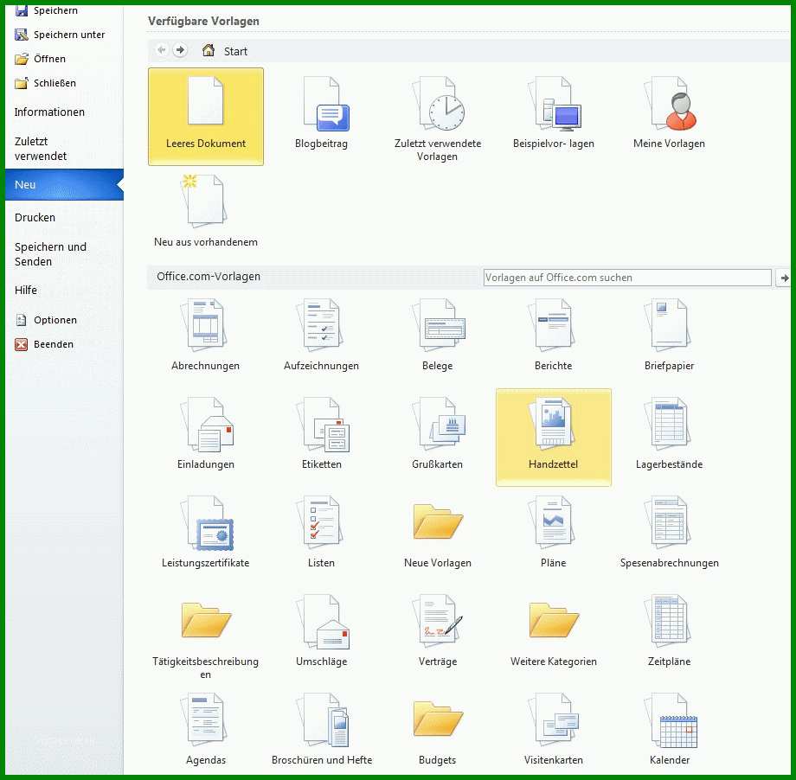Open the Leistungszertifikate category
Viewport: 796px width, 780px height.
click(206, 533)
